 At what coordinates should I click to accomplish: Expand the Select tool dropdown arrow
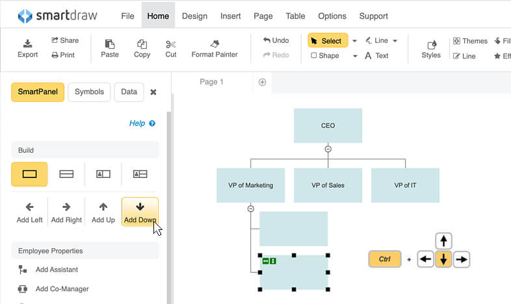354,41
